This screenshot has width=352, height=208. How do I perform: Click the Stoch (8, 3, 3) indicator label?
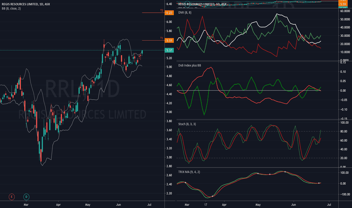187,124
